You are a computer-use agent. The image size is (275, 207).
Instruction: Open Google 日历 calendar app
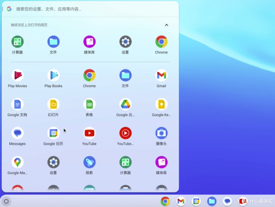(53, 133)
